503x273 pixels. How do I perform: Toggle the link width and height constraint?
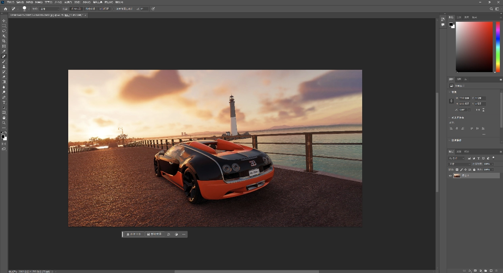click(451, 101)
